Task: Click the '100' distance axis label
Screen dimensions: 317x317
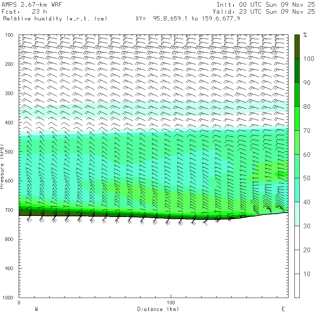Action: pos(171,303)
